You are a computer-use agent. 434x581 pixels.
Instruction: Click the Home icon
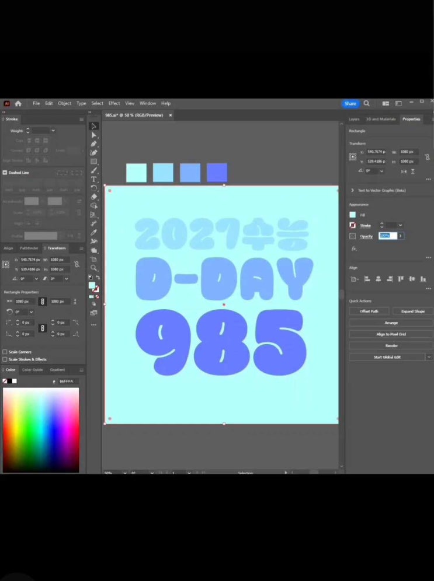click(x=18, y=103)
